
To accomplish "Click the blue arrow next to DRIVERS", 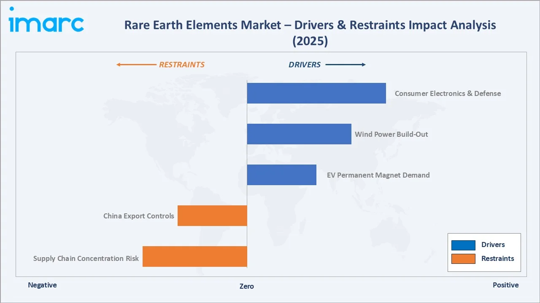I will 346,65.
